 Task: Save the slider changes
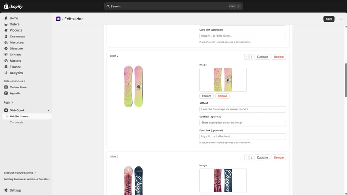point(329,19)
